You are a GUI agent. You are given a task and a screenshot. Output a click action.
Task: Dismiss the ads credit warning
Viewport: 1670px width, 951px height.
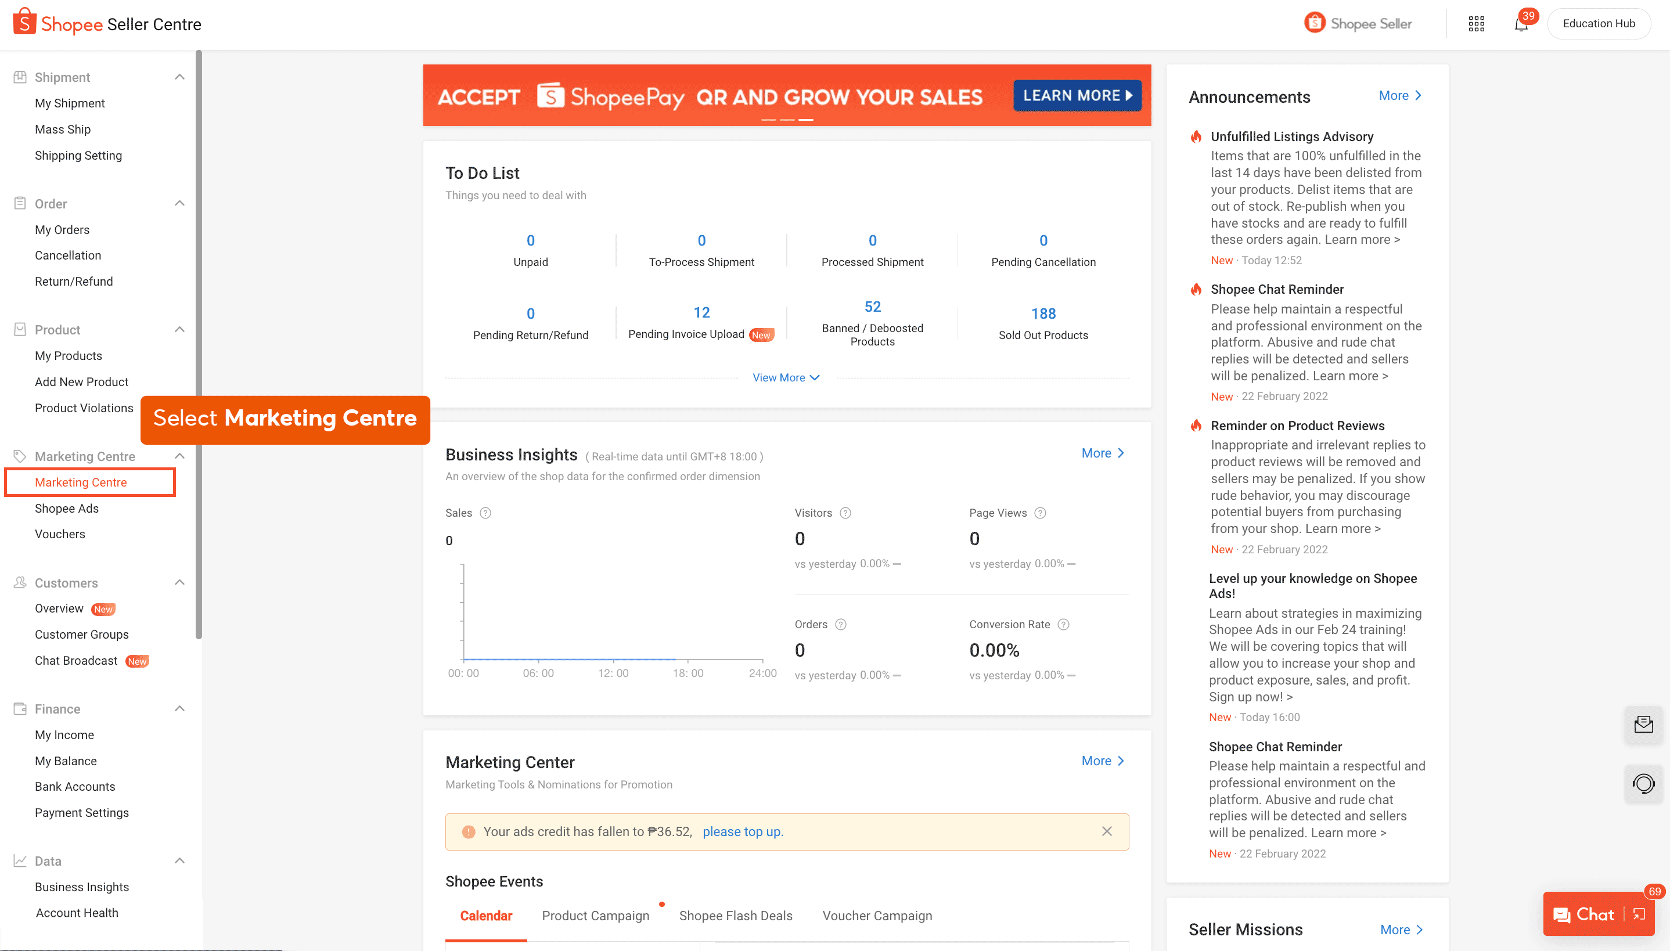tap(1107, 831)
